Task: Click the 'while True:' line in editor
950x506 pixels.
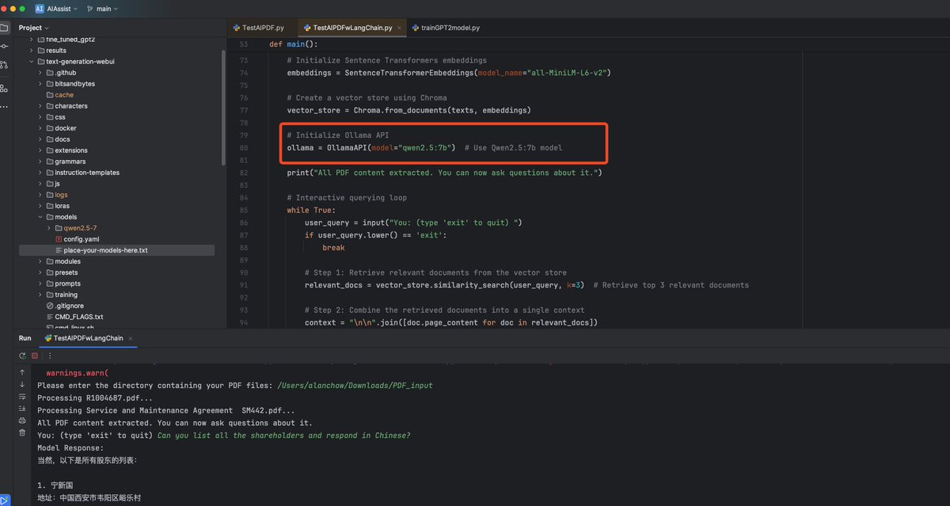Action: click(x=311, y=210)
